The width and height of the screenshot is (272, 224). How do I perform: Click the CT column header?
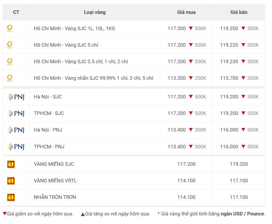[16, 12]
